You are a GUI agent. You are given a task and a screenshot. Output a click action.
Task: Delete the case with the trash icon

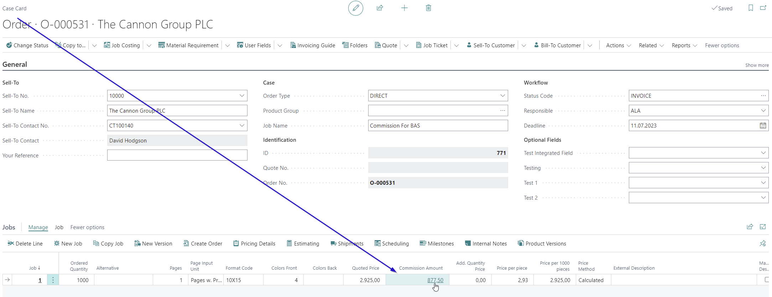pyautogui.click(x=428, y=8)
